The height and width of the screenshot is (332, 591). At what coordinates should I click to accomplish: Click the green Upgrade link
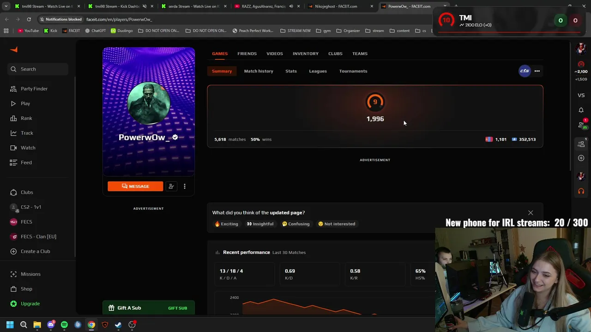pos(30,303)
